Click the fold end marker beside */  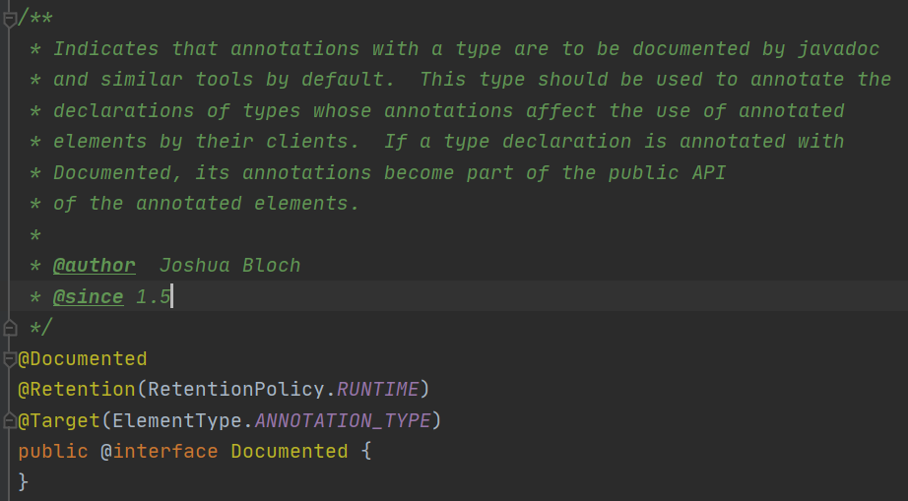(x=10, y=327)
